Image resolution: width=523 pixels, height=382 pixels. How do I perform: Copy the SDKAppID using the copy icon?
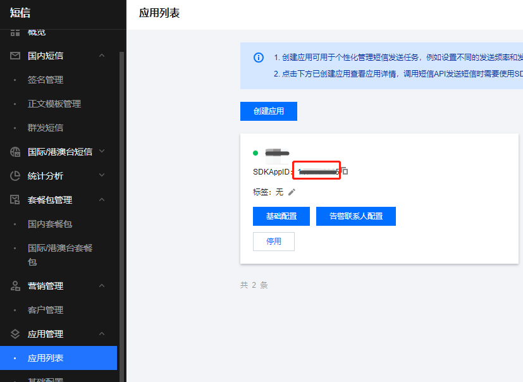tap(345, 171)
